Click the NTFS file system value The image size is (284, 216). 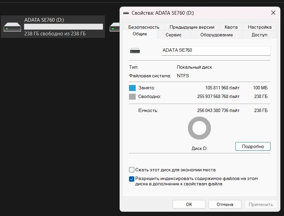coord(183,76)
